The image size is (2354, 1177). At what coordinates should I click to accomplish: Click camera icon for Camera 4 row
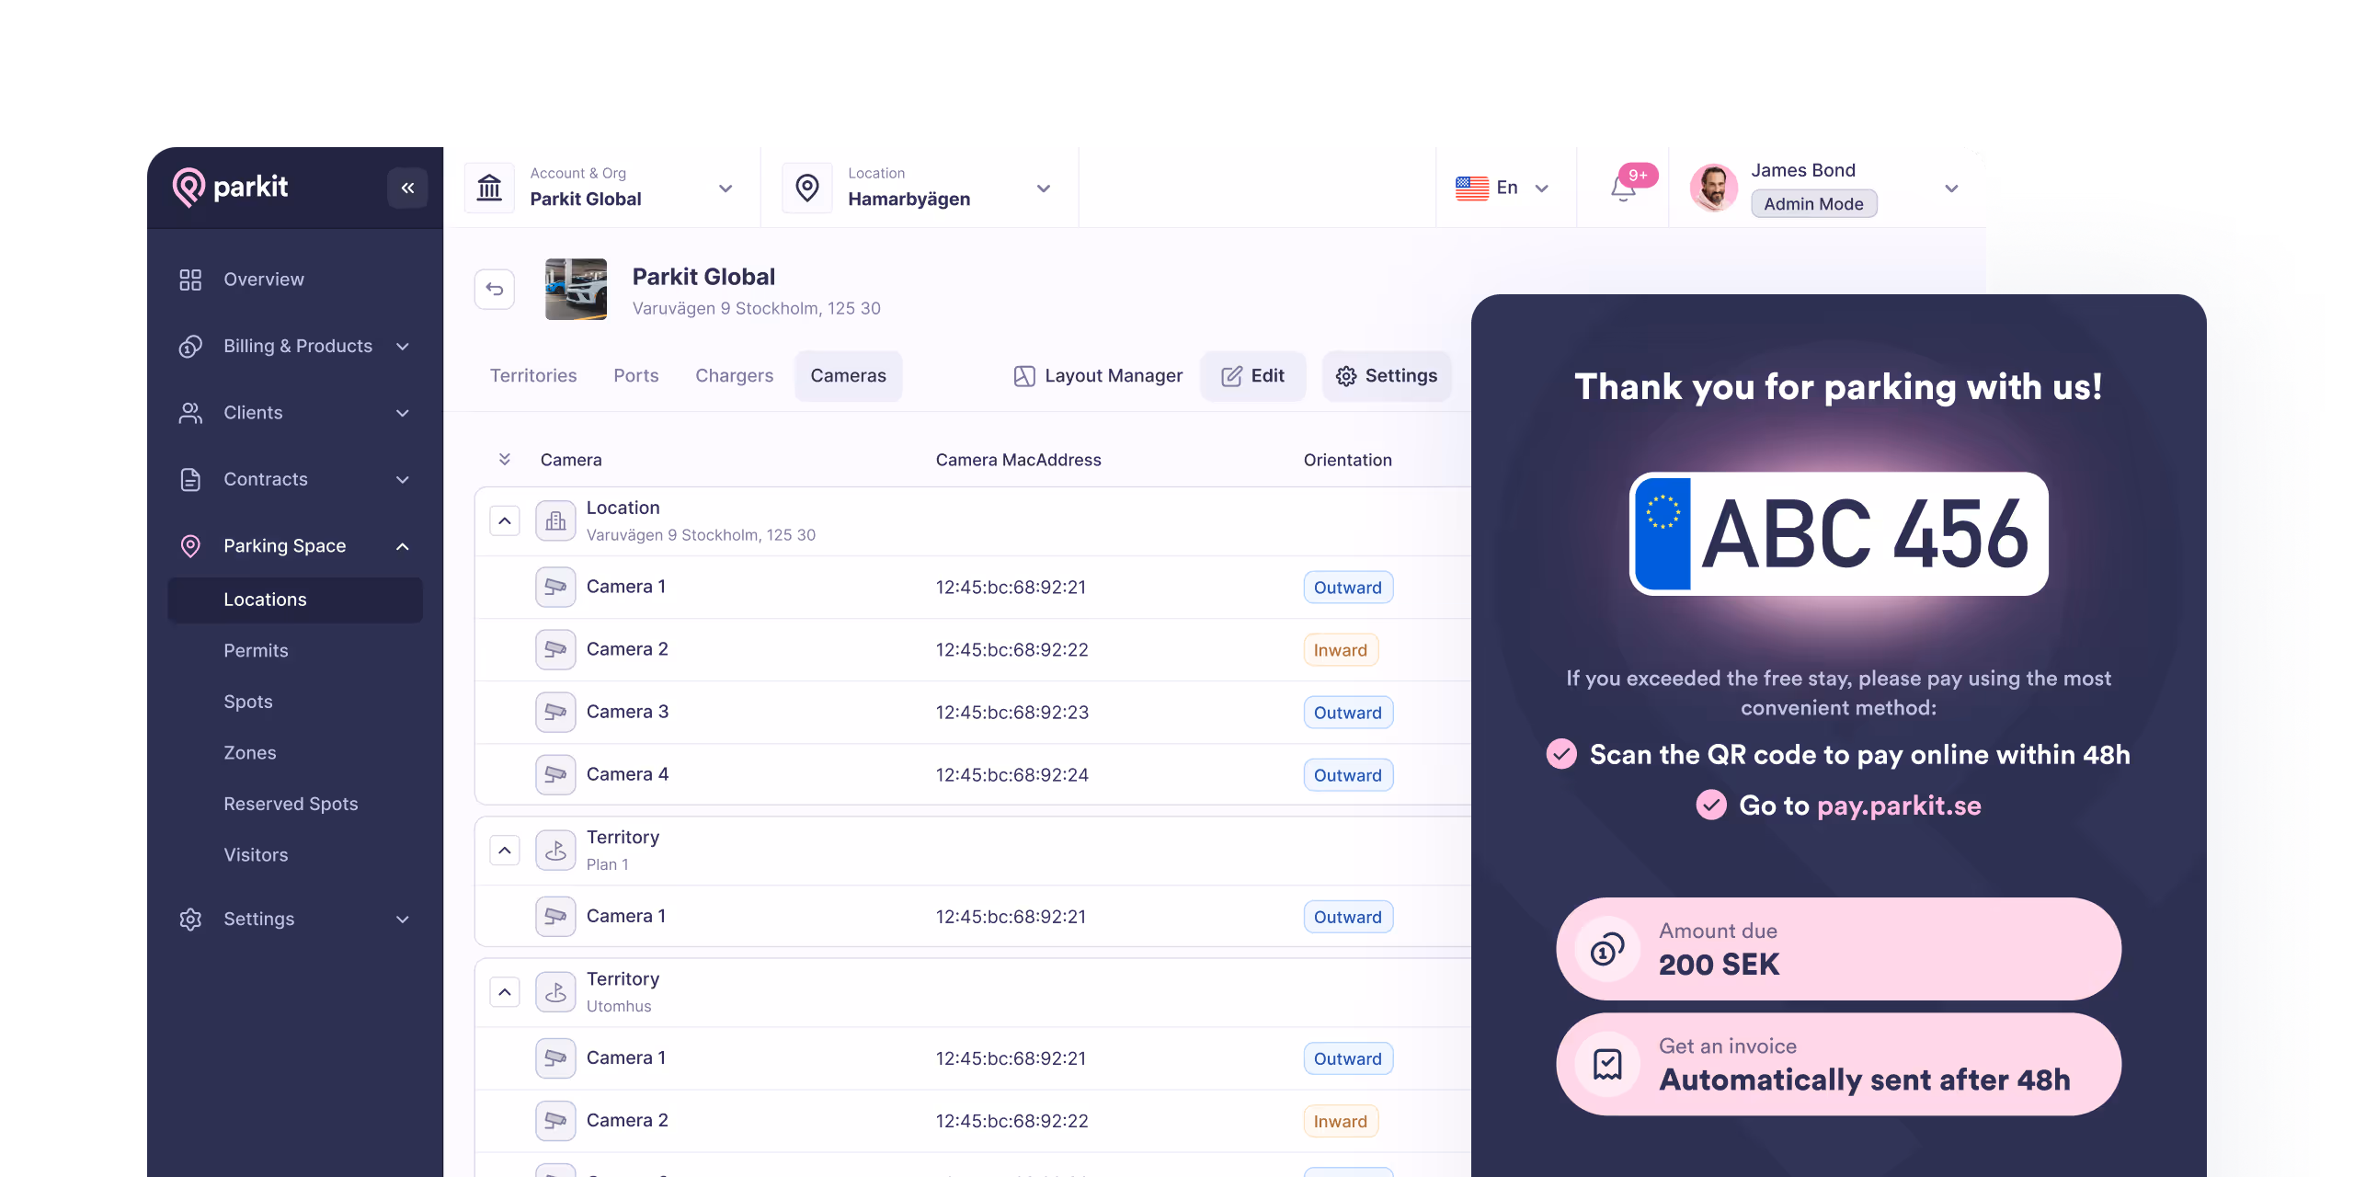coord(555,774)
